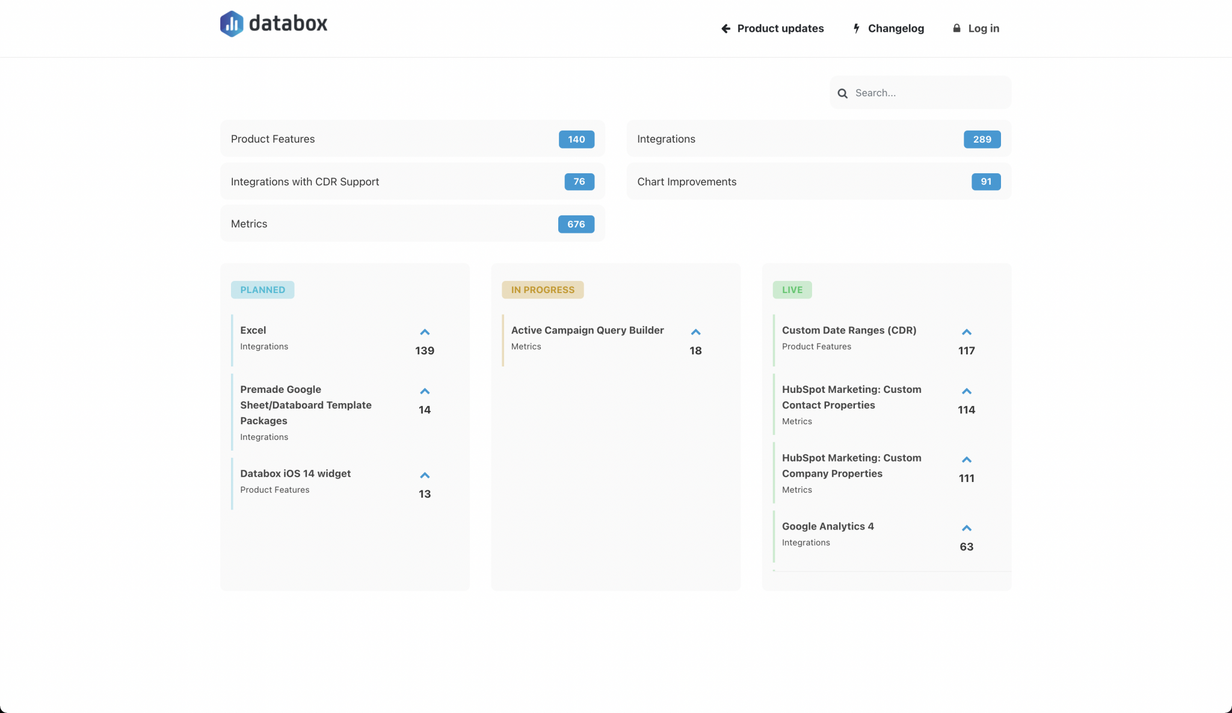
Task: Click the 76 count badge
Action: tap(579, 182)
